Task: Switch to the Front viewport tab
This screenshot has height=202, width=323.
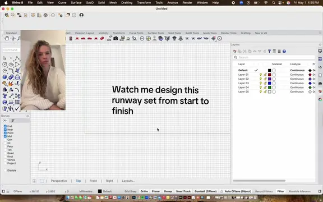Action: click(93, 181)
